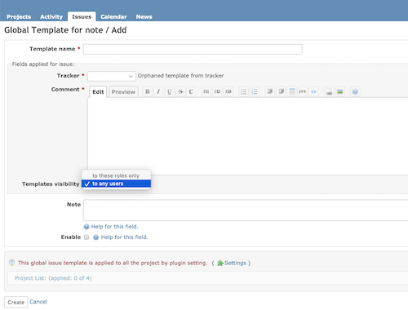The height and width of the screenshot is (310, 408).
Task: Toggle the Enable checkbox
Action: pyautogui.click(x=86, y=237)
